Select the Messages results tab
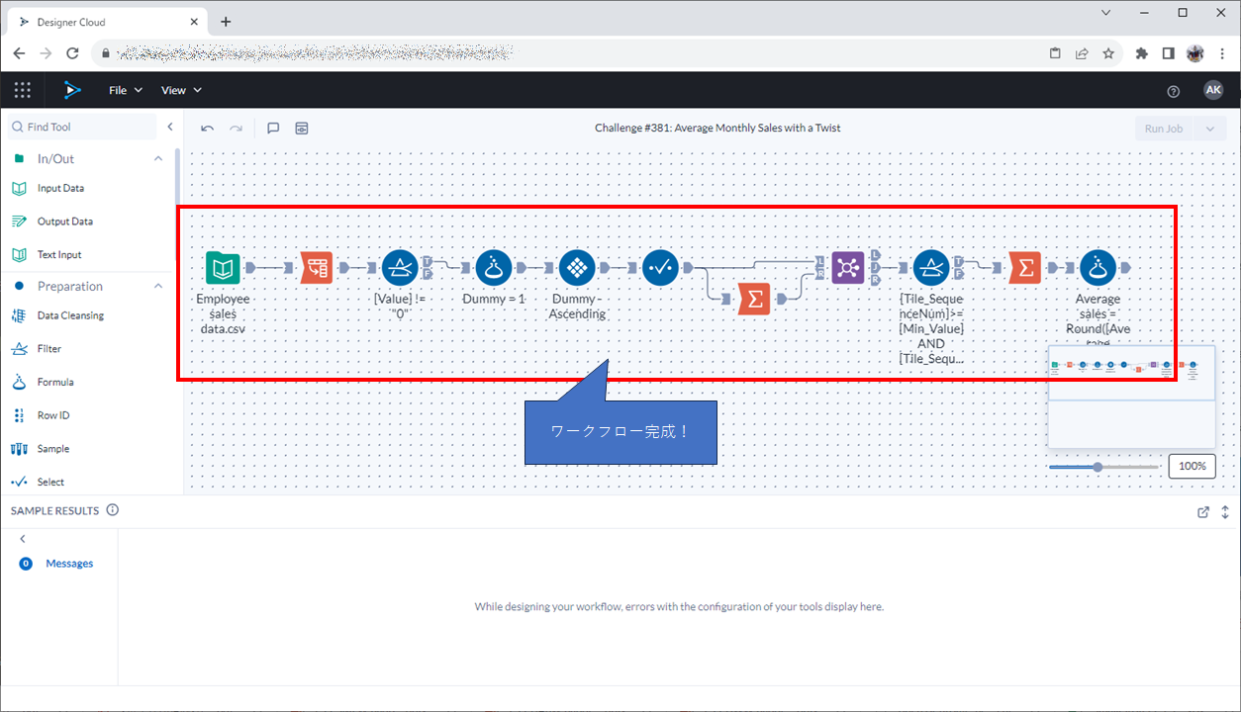 tap(69, 564)
